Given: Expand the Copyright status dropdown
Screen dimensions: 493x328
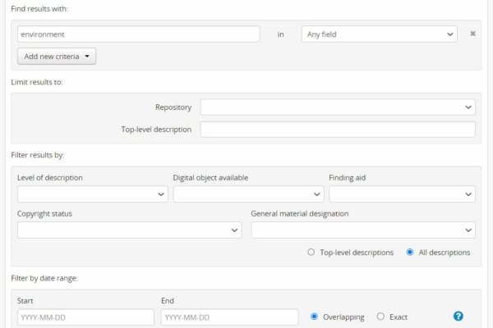Looking at the screenshot, I should pyautogui.click(x=129, y=230).
